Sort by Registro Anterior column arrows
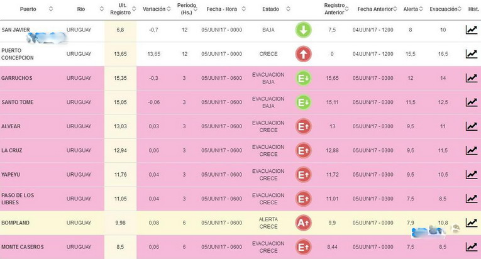481x259 pixels. pos(346,9)
